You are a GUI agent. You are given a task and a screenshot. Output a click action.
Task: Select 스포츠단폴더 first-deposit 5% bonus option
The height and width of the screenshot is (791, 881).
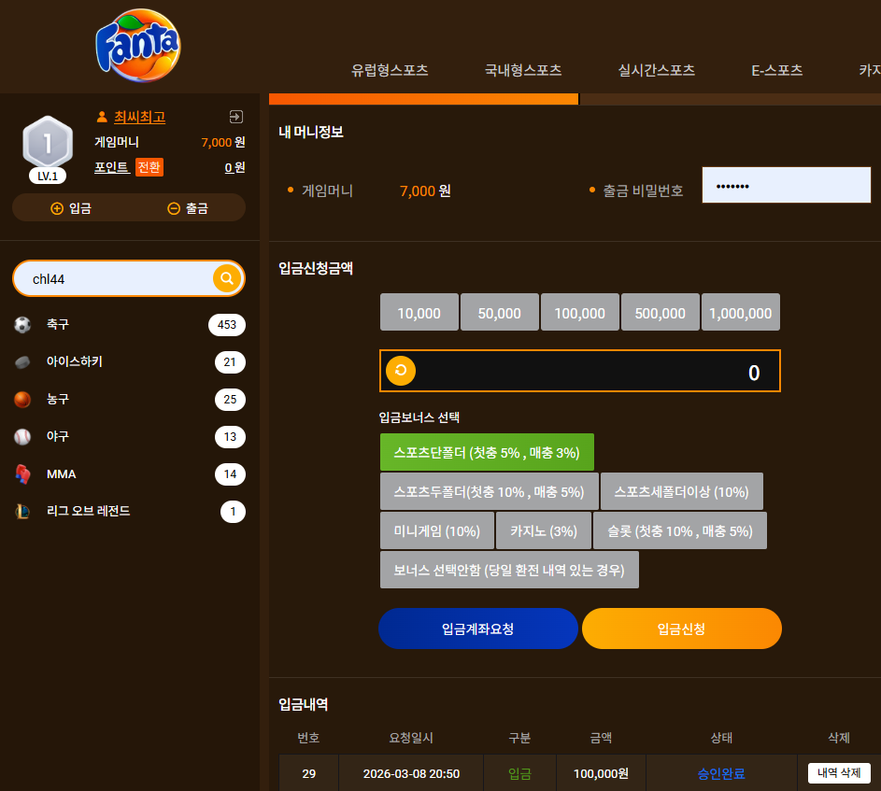pos(487,452)
